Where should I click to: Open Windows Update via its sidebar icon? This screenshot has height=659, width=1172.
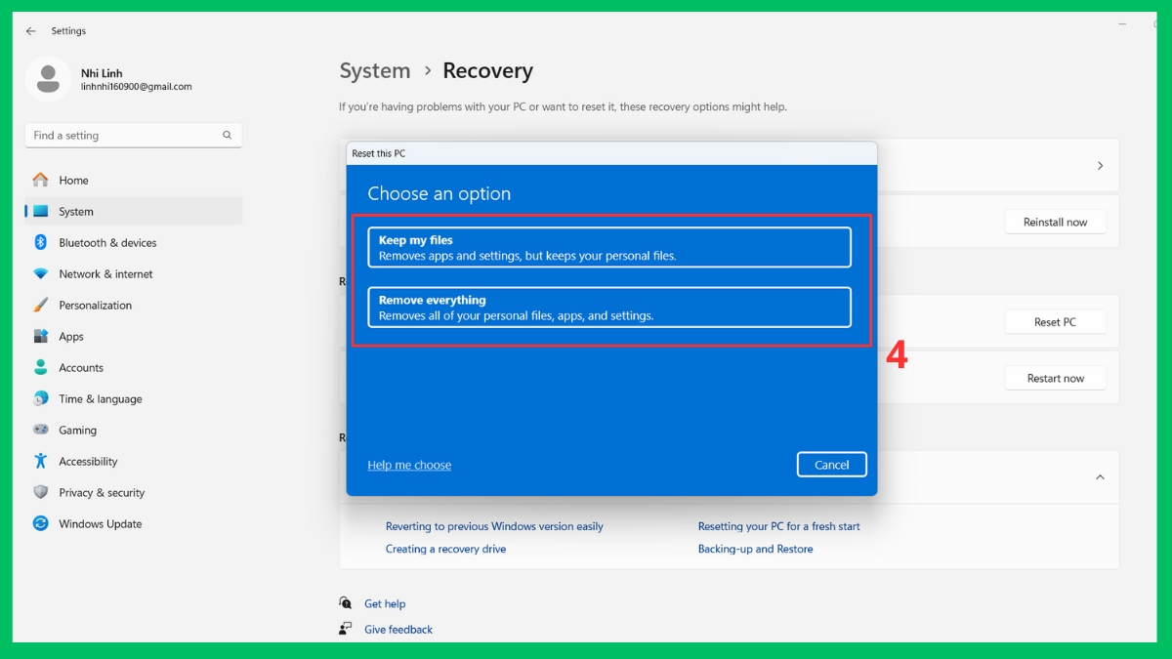point(39,523)
